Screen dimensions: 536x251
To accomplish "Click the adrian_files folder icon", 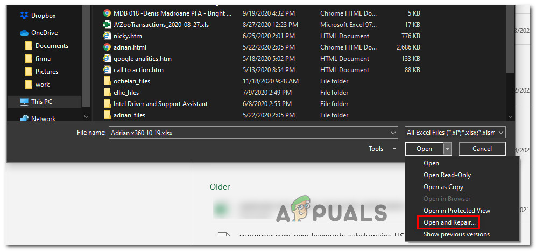I will pos(107,115).
